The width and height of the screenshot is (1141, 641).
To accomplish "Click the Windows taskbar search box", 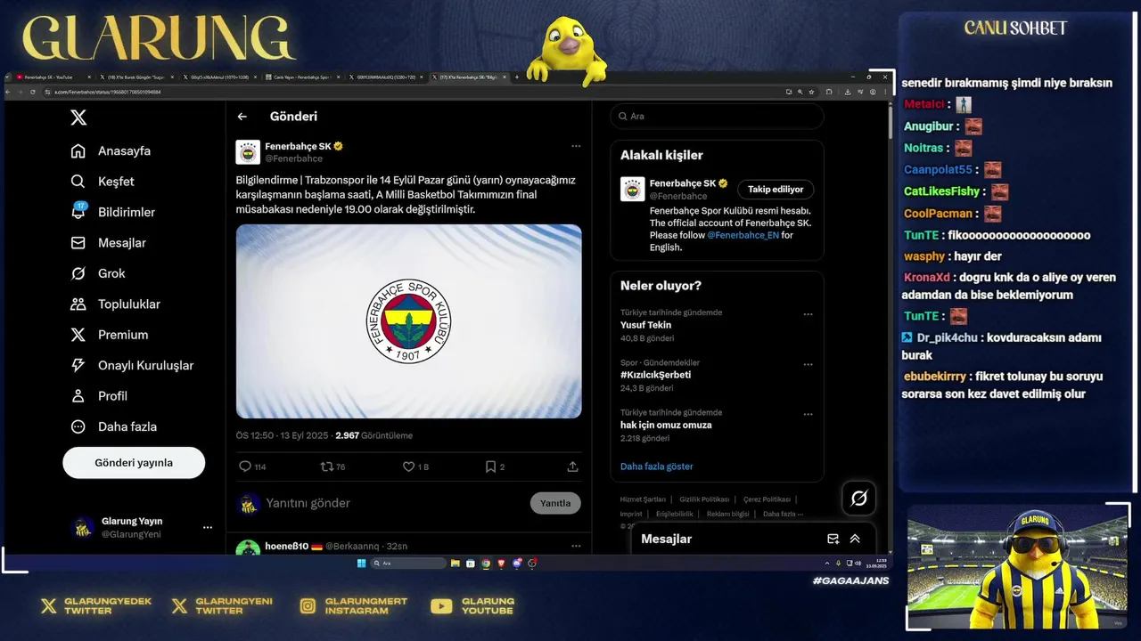I will click(x=407, y=564).
